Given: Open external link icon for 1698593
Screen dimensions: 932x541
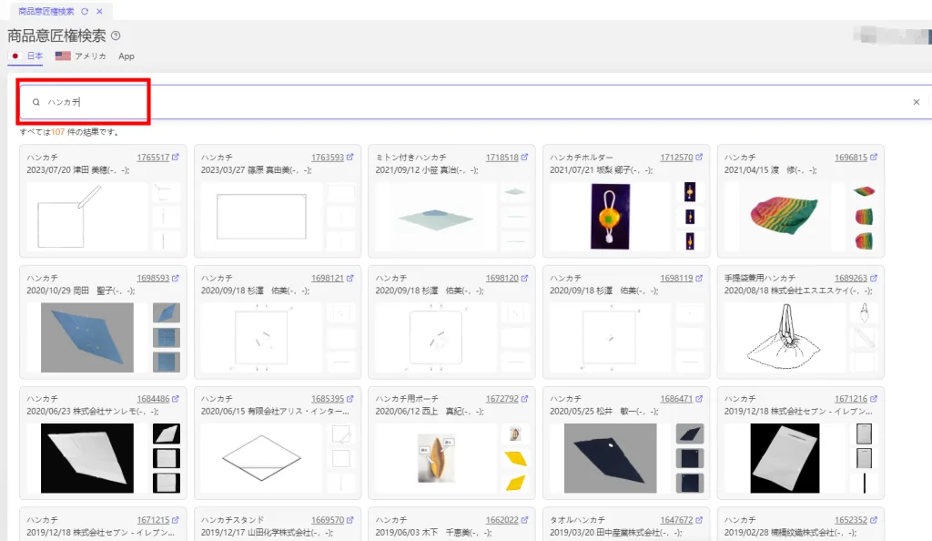Looking at the screenshot, I should [x=176, y=278].
